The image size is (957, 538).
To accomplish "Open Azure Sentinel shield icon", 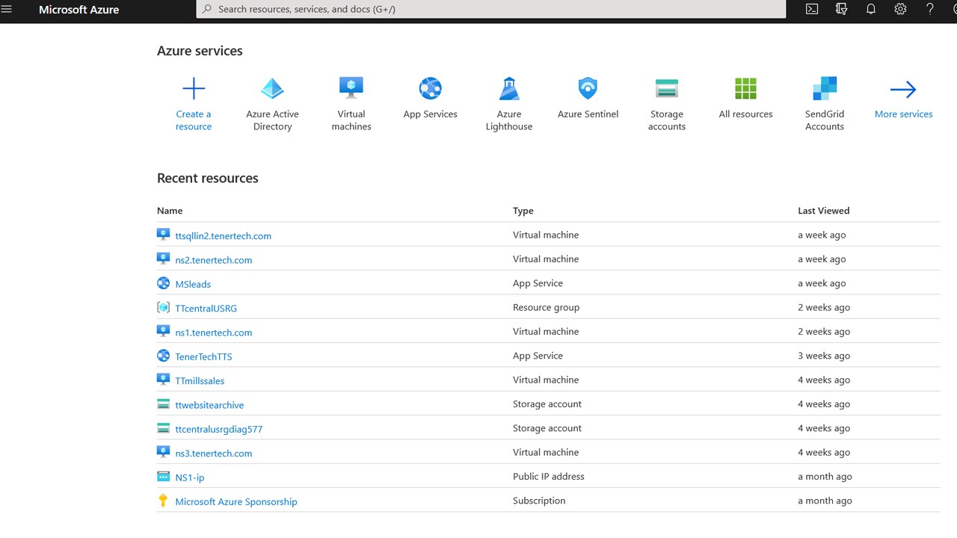I will click(x=588, y=88).
